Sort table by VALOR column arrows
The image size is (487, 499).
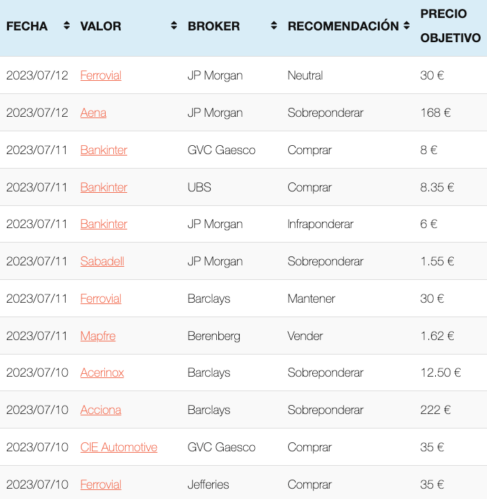point(173,26)
